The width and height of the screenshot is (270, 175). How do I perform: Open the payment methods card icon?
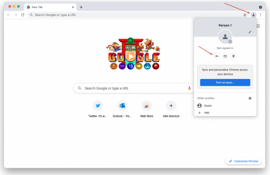225,56
